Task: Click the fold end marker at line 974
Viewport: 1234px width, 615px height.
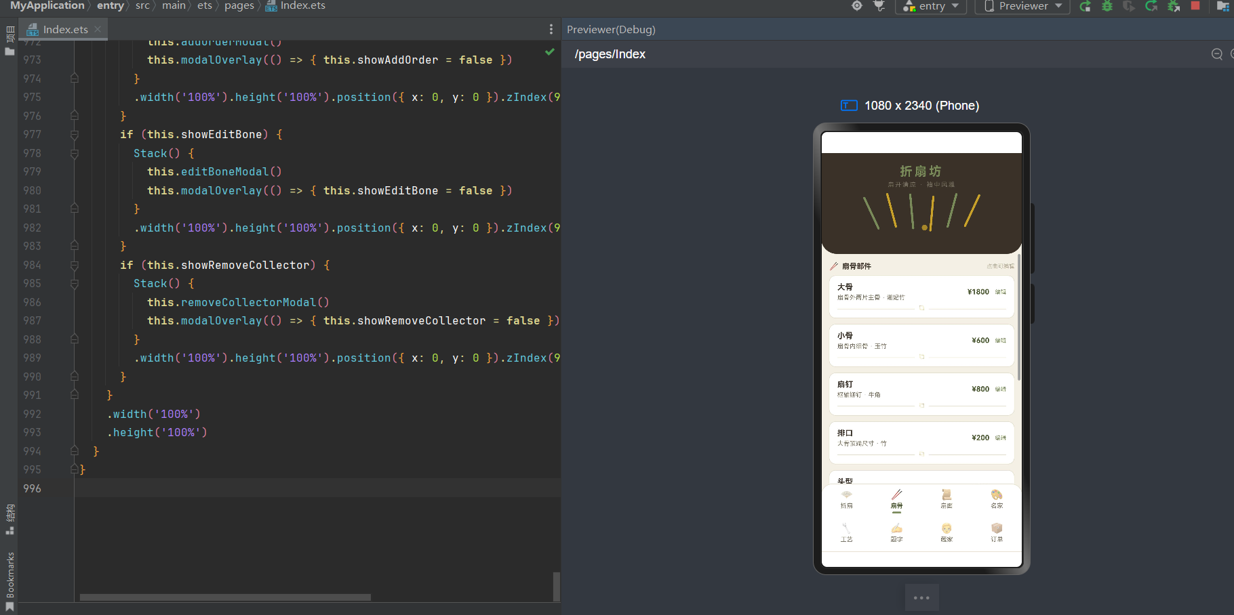Action: click(x=75, y=79)
